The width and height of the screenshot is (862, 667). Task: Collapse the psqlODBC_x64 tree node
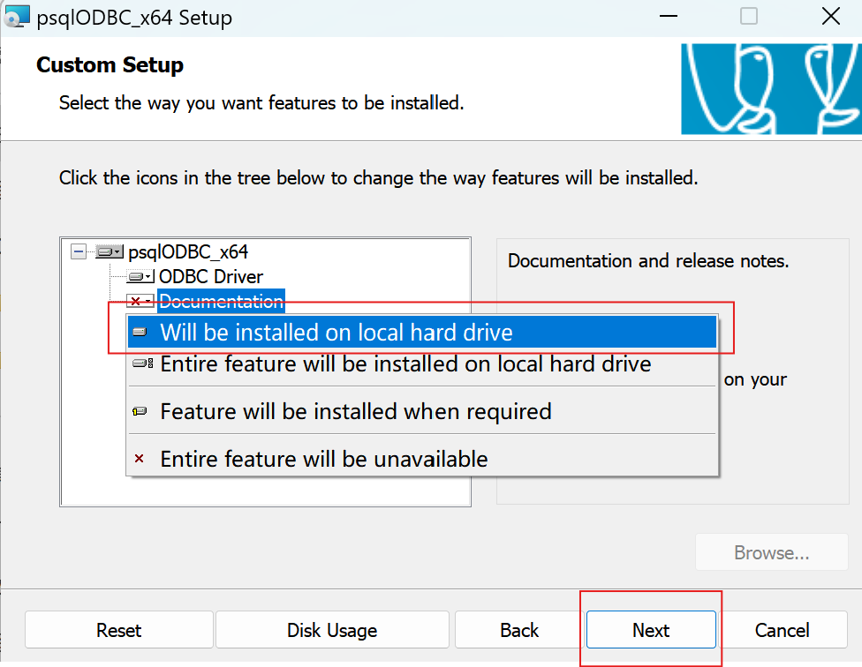point(78,251)
